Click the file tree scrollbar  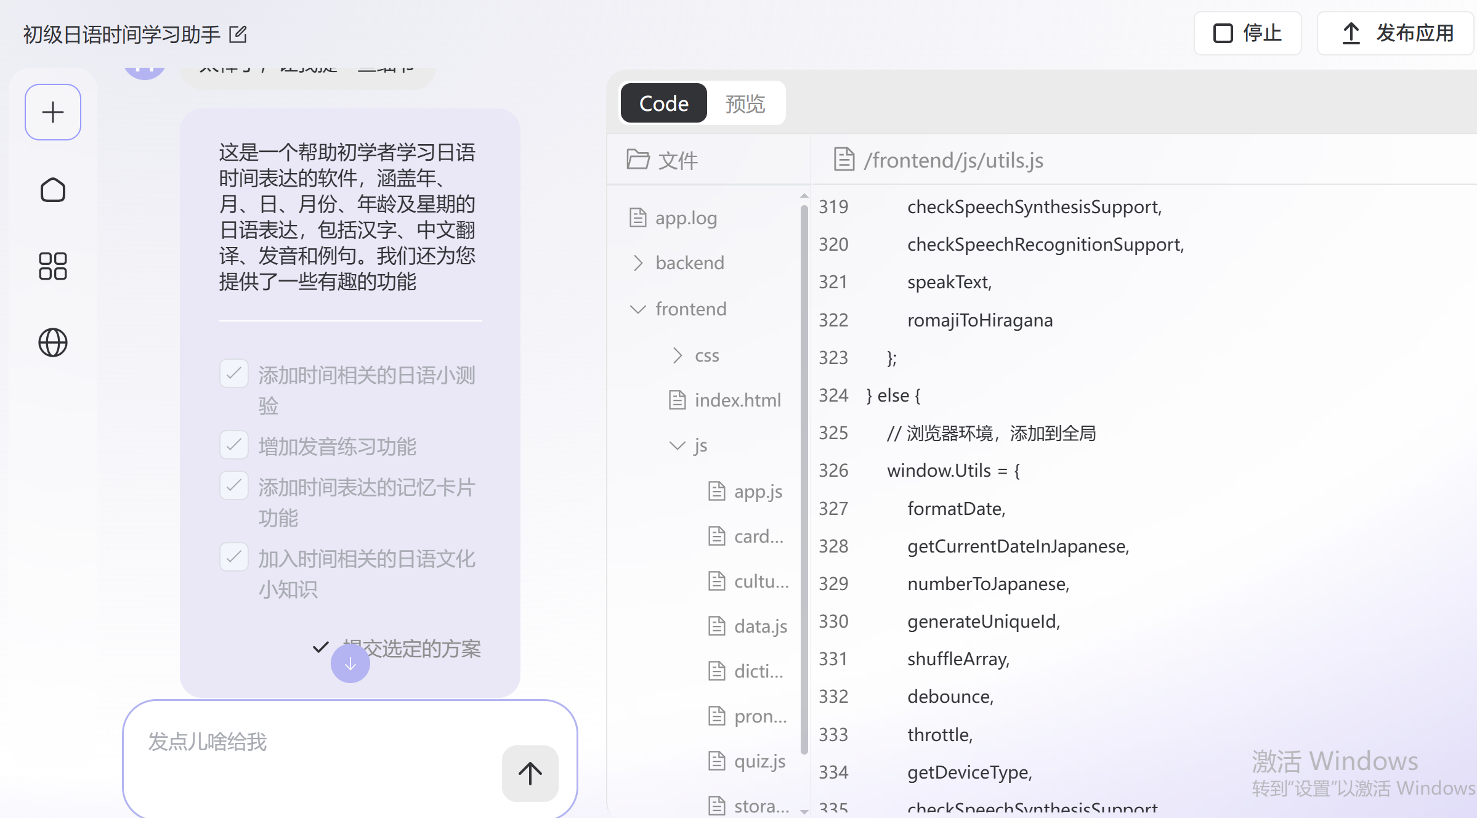pyautogui.click(x=804, y=480)
